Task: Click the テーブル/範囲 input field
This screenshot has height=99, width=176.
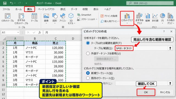Action: pyautogui.click(x=141, y=48)
